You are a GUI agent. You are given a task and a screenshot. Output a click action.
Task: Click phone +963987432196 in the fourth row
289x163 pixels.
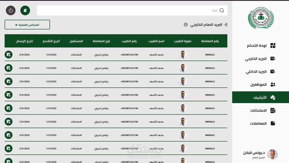coord(129,95)
